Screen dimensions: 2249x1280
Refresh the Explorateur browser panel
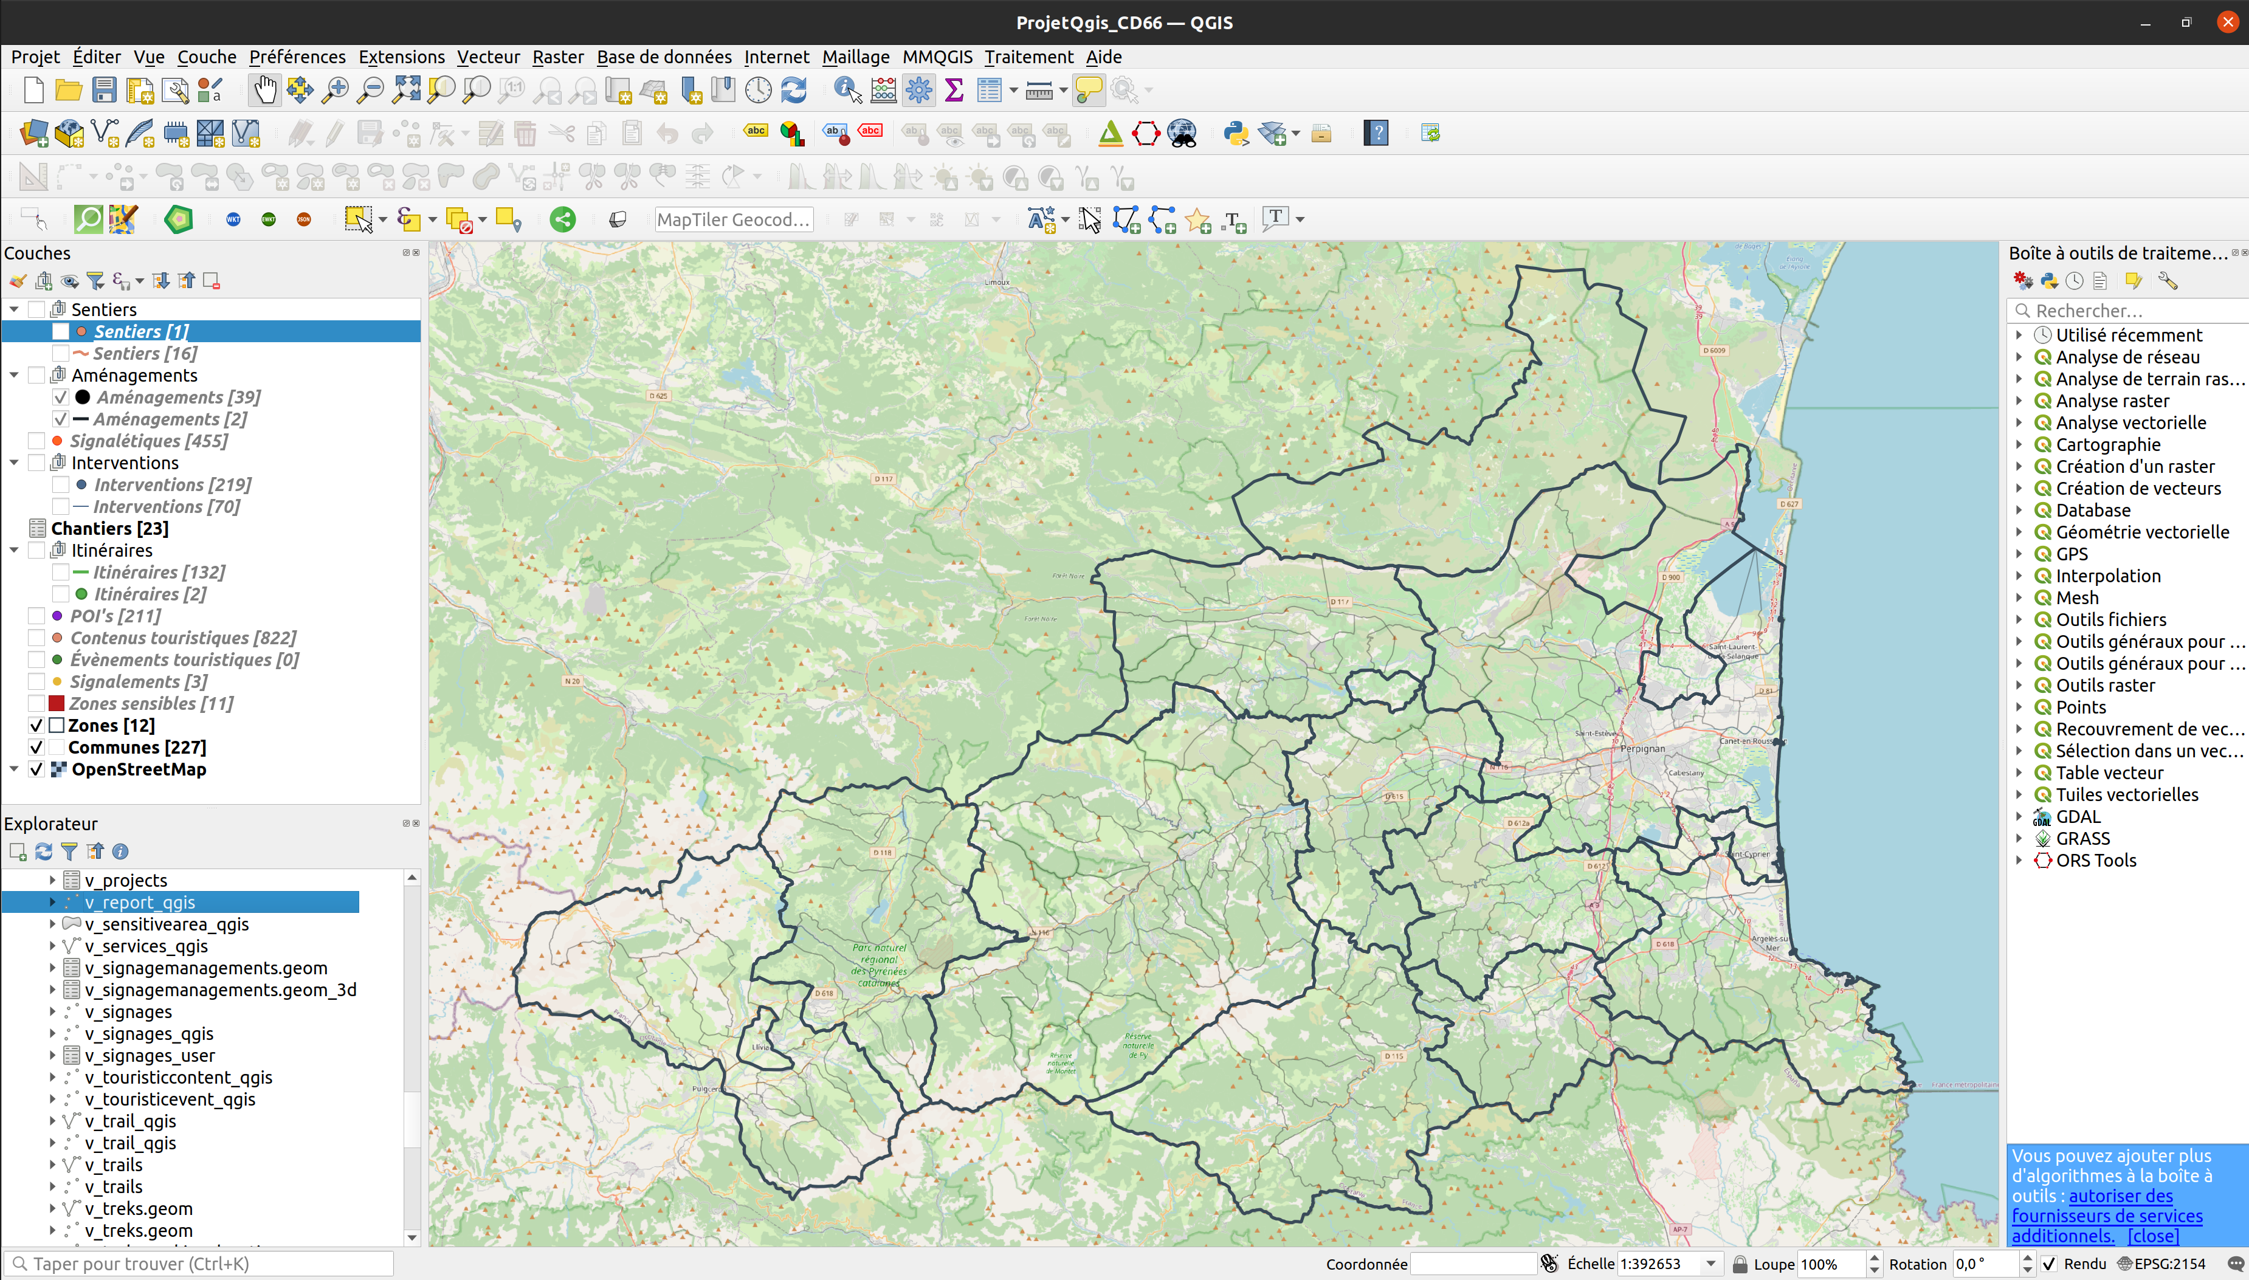[43, 851]
